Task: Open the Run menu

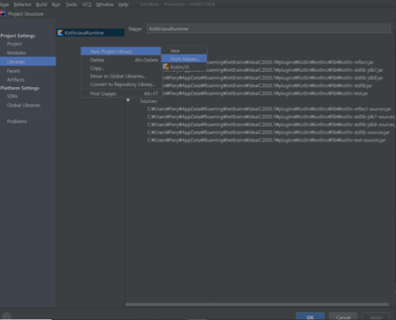Action: coord(56,5)
